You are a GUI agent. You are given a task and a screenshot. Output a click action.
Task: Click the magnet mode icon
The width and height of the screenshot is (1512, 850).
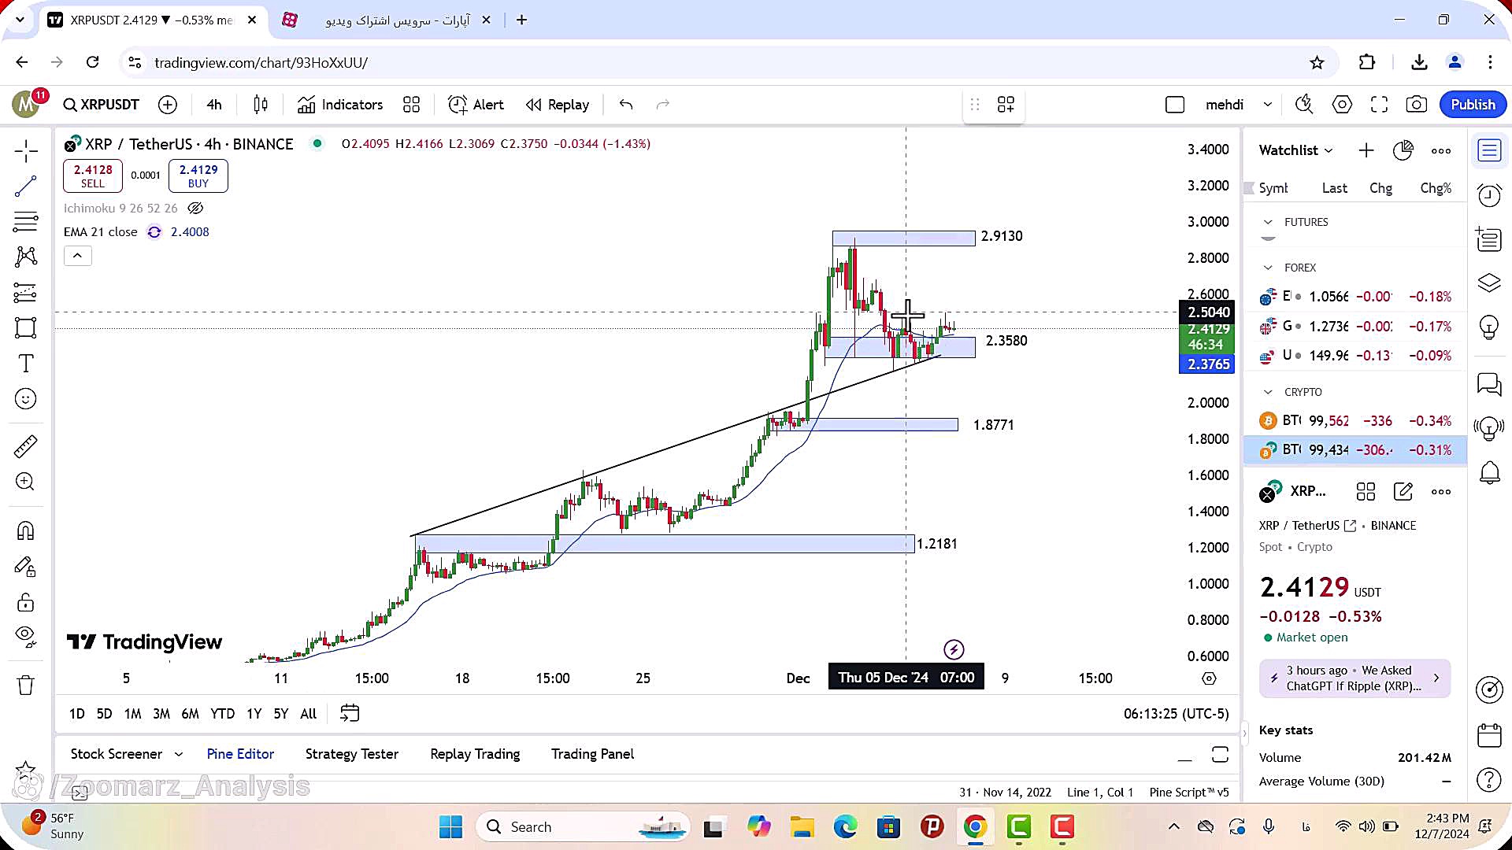click(x=25, y=531)
